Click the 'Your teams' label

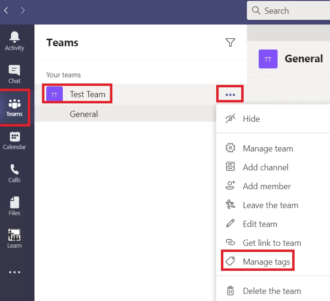click(64, 75)
